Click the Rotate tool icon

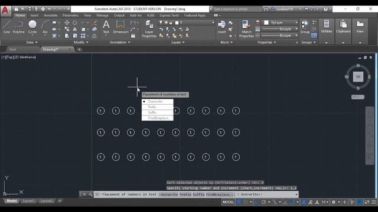pos(75,22)
